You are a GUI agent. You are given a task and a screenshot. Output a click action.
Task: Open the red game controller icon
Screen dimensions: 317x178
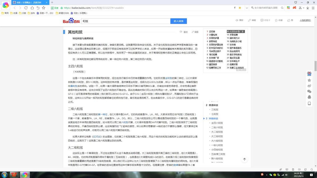294,8
